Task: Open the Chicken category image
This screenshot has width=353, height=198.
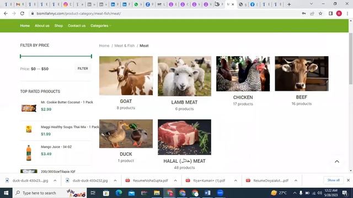Action: click(x=243, y=74)
